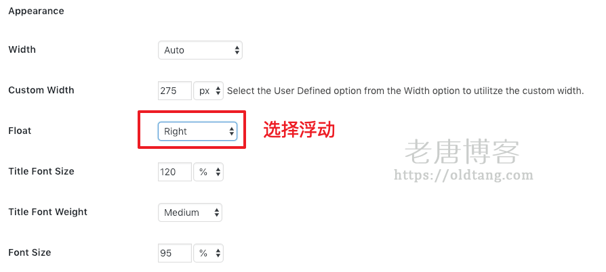The width and height of the screenshot is (606, 272).
Task: Click the Width field label
Action: click(x=22, y=49)
